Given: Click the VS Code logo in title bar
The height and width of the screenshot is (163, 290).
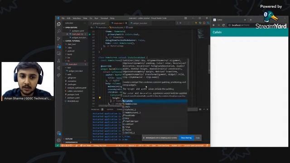Looking at the screenshot, I should click(58, 18).
